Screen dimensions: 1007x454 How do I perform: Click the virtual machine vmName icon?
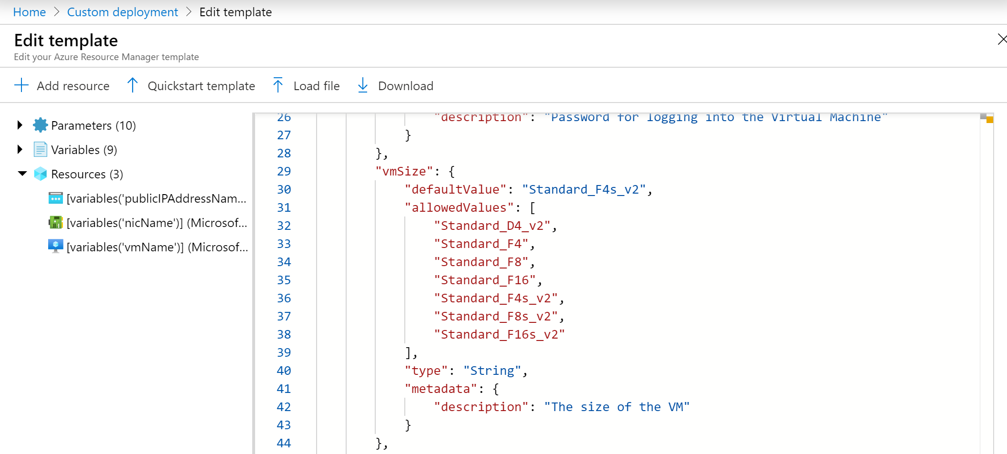[x=56, y=247]
